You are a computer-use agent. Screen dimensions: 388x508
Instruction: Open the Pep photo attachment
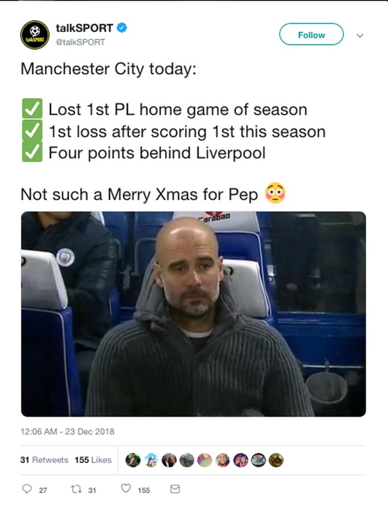tap(193, 314)
